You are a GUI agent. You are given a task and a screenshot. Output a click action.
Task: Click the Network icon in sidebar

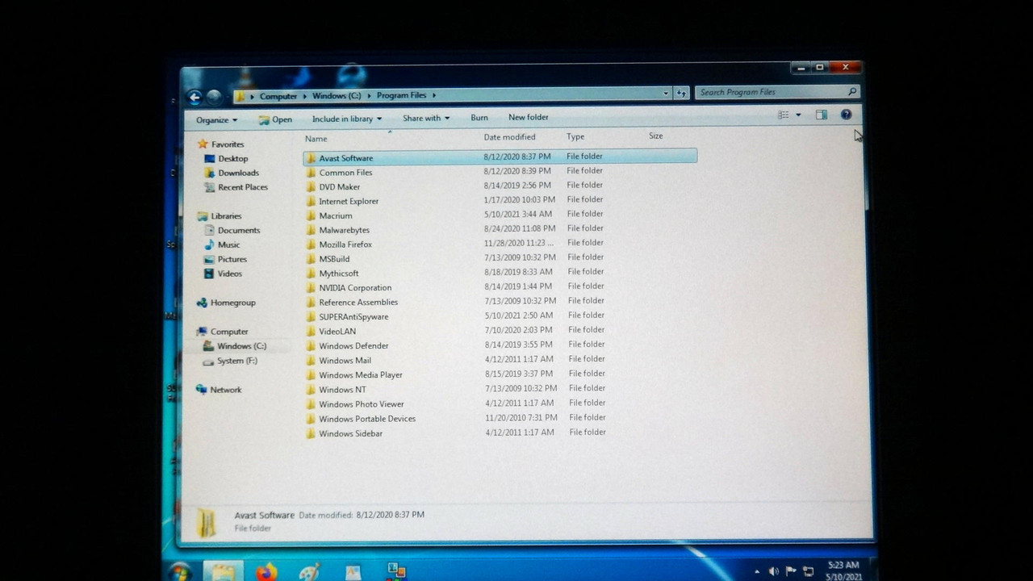tap(202, 390)
